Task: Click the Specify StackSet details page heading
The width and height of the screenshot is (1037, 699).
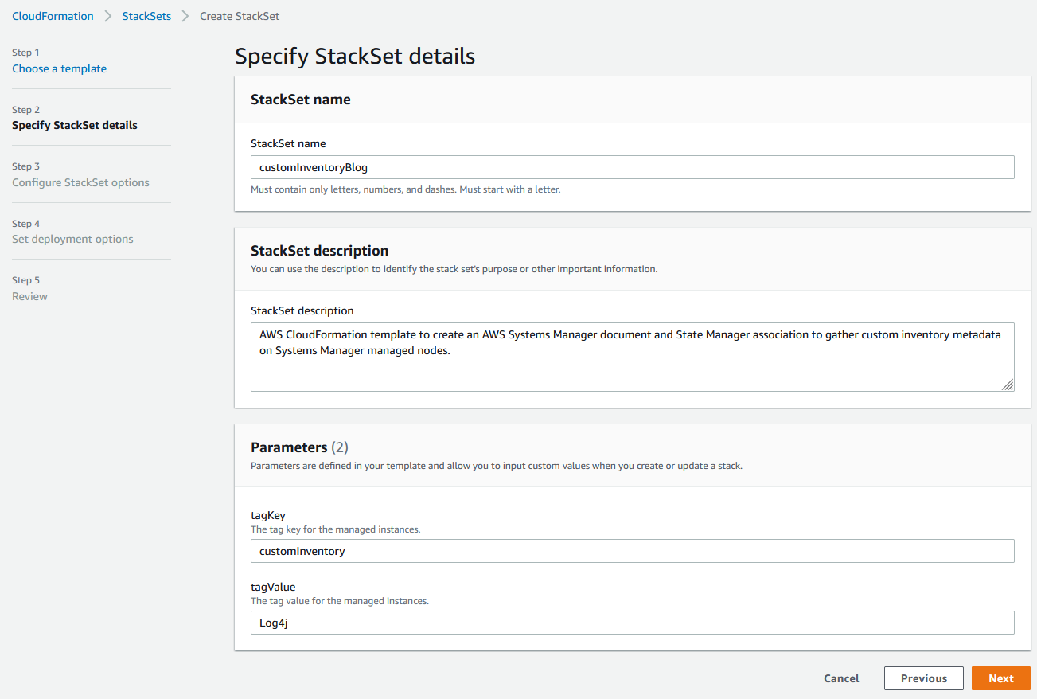Action: point(353,56)
